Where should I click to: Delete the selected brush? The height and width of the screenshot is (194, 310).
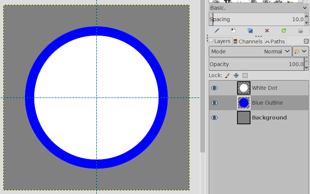[267, 31]
